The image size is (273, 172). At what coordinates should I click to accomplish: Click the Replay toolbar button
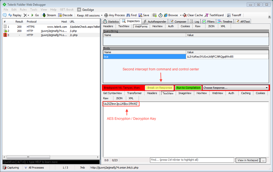(x=15, y=15)
